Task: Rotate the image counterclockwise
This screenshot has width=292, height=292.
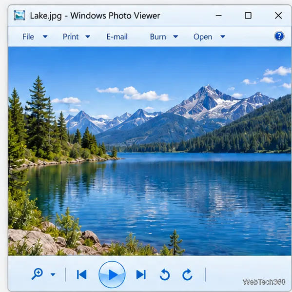Action: coord(165,274)
